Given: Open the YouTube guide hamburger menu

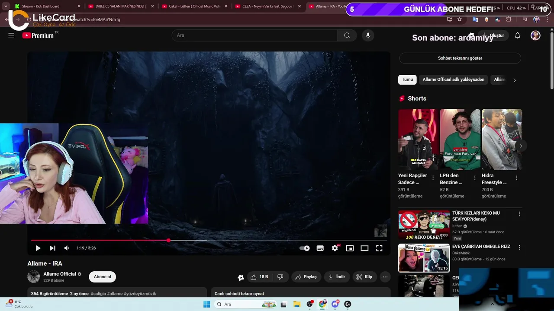Looking at the screenshot, I should 11,35.
